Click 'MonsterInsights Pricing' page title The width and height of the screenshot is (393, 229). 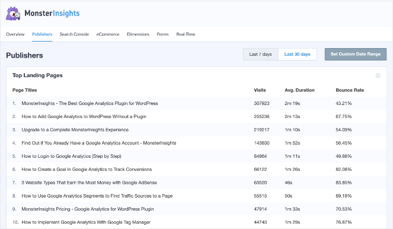click(88, 209)
